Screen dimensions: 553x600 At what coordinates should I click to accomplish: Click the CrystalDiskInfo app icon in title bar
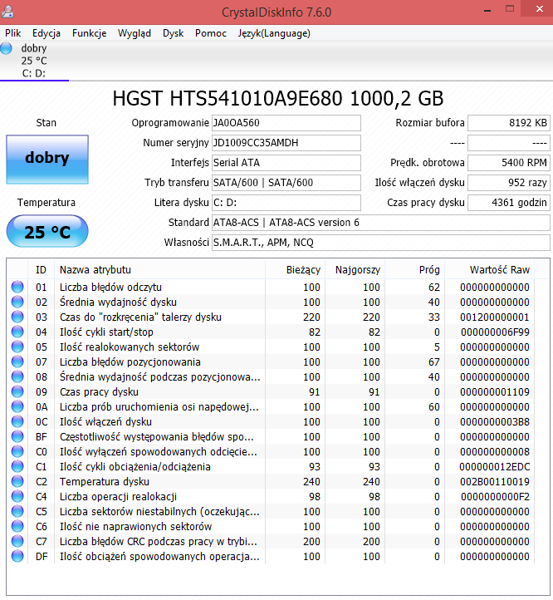tap(7, 12)
